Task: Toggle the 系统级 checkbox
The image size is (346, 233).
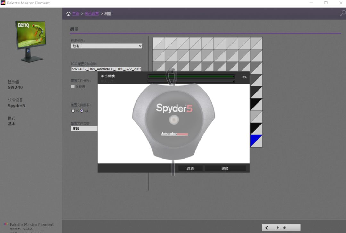Action: coord(73,87)
